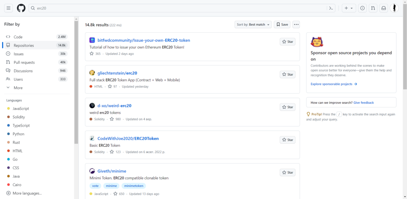The image size is (407, 199).
Task: Open the create new plus dropdown
Action: (x=349, y=8)
